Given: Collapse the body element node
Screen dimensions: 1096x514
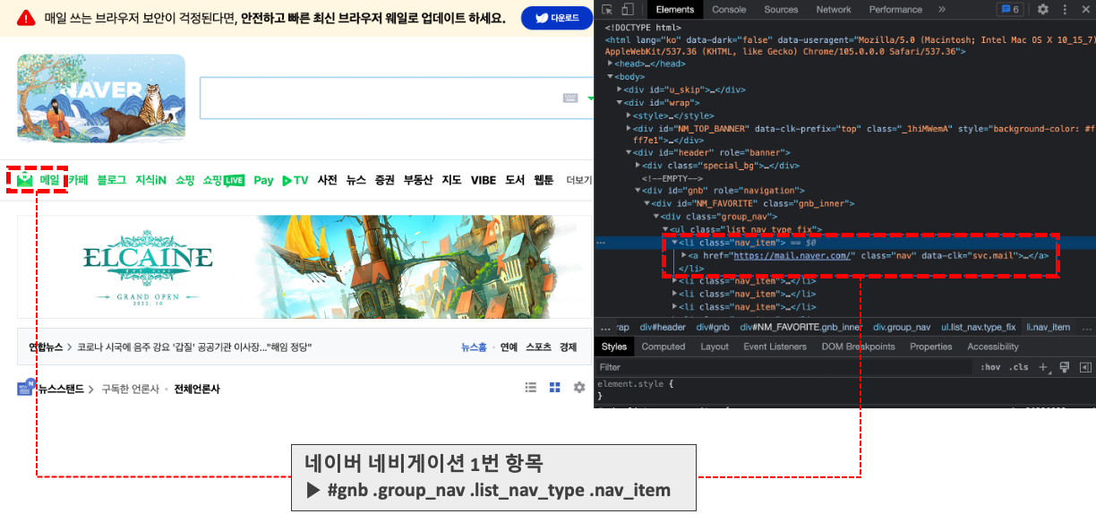Looking at the screenshot, I should point(611,77).
